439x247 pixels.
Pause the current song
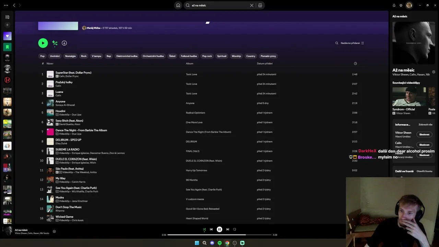coord(219,230)
